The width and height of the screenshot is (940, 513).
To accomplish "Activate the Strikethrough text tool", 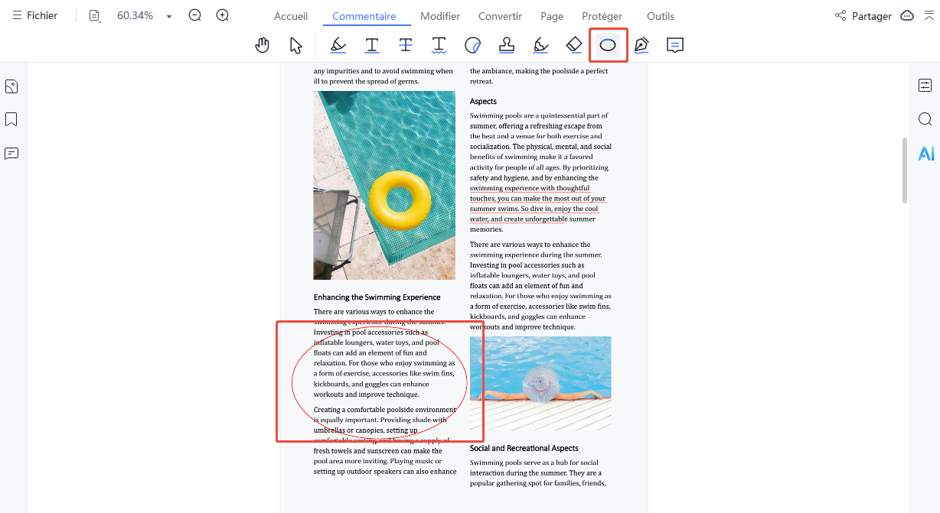I will point(406,45).
